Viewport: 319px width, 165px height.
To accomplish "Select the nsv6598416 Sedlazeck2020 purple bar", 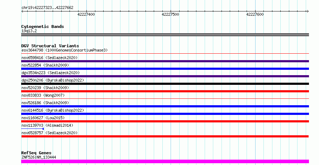I will [x=165, y=61].
